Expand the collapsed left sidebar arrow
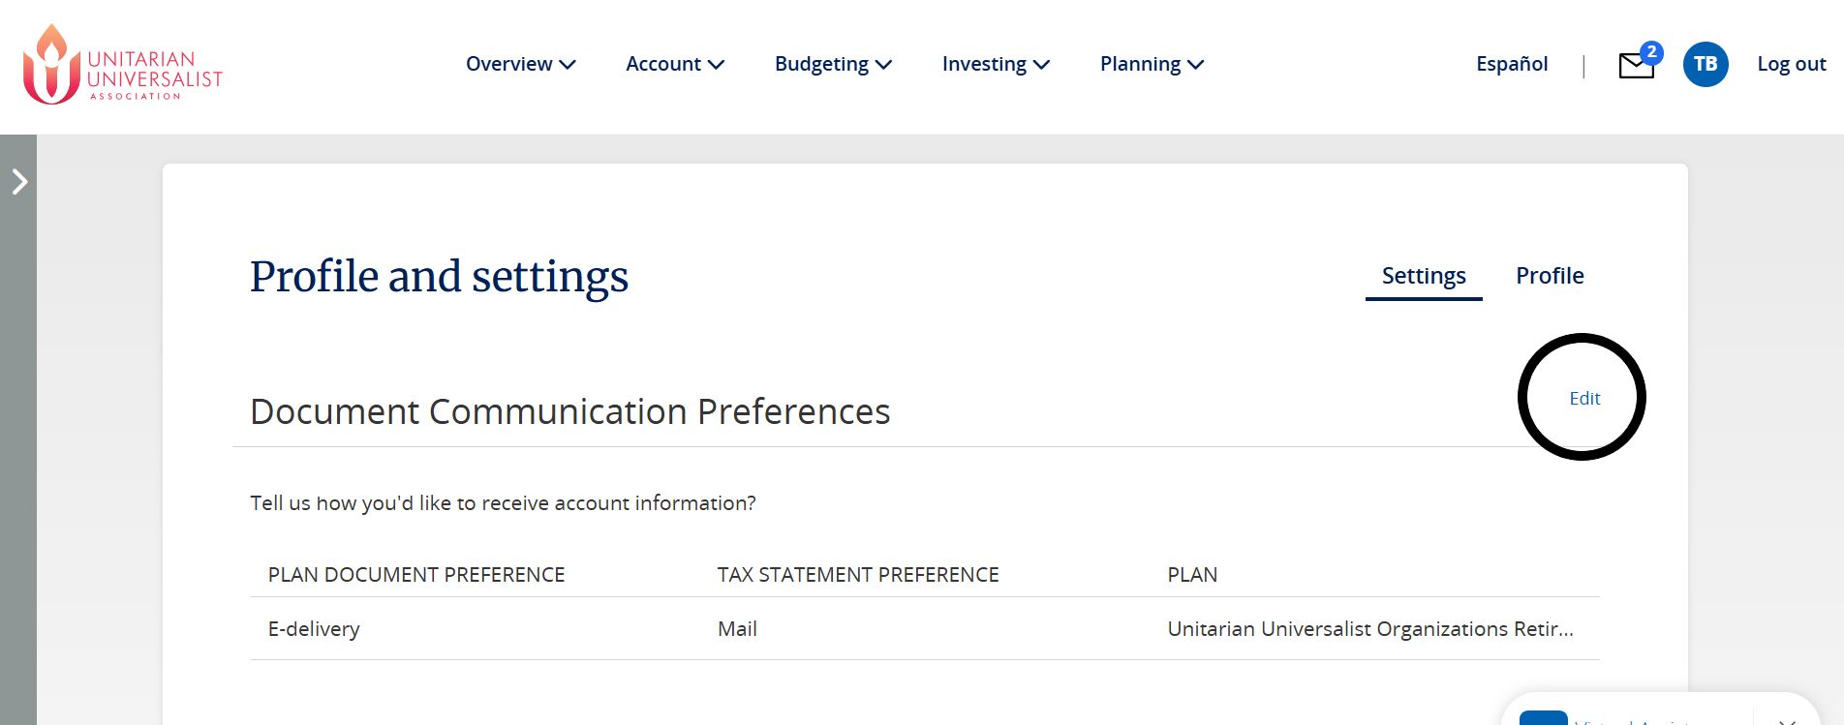Screen dimensions: 1844x725 click(x=19, y=182)
